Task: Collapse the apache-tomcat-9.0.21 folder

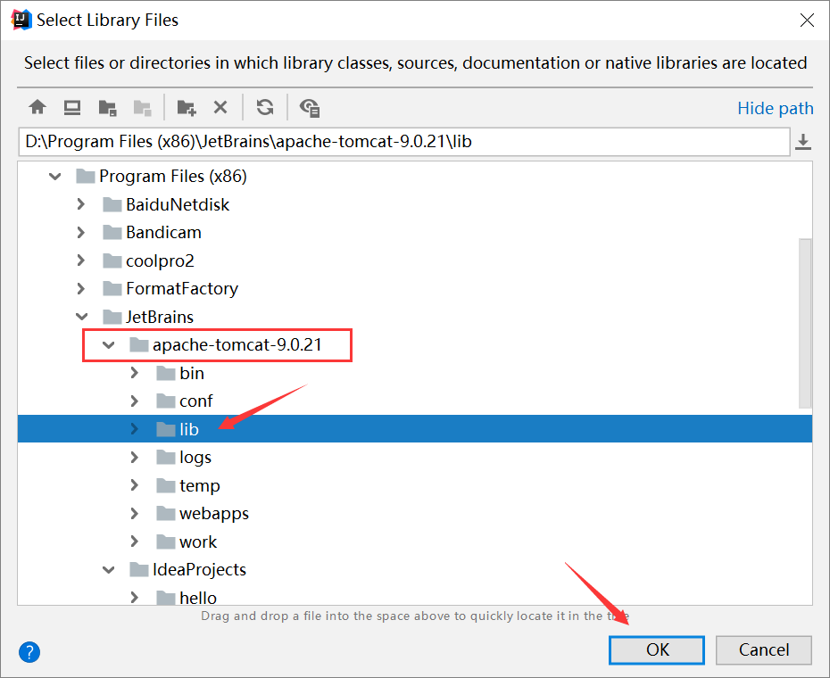Action: point(108,344)
